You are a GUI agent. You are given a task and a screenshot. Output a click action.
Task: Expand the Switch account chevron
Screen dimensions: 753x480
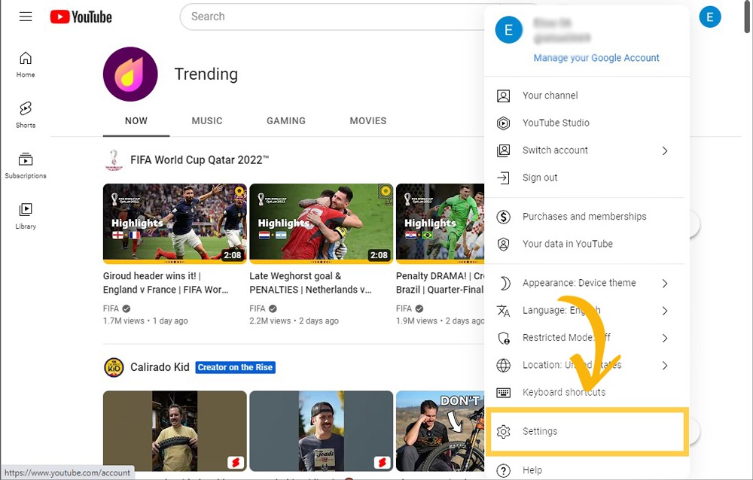[665, 150]
